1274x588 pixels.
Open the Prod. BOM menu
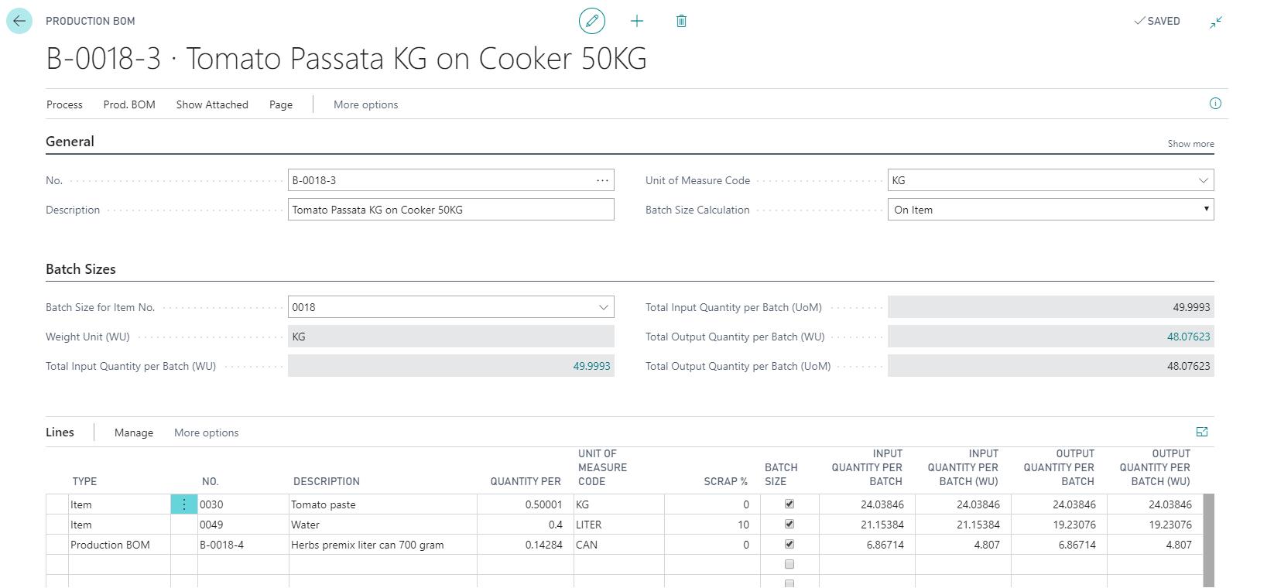[129, 104]
